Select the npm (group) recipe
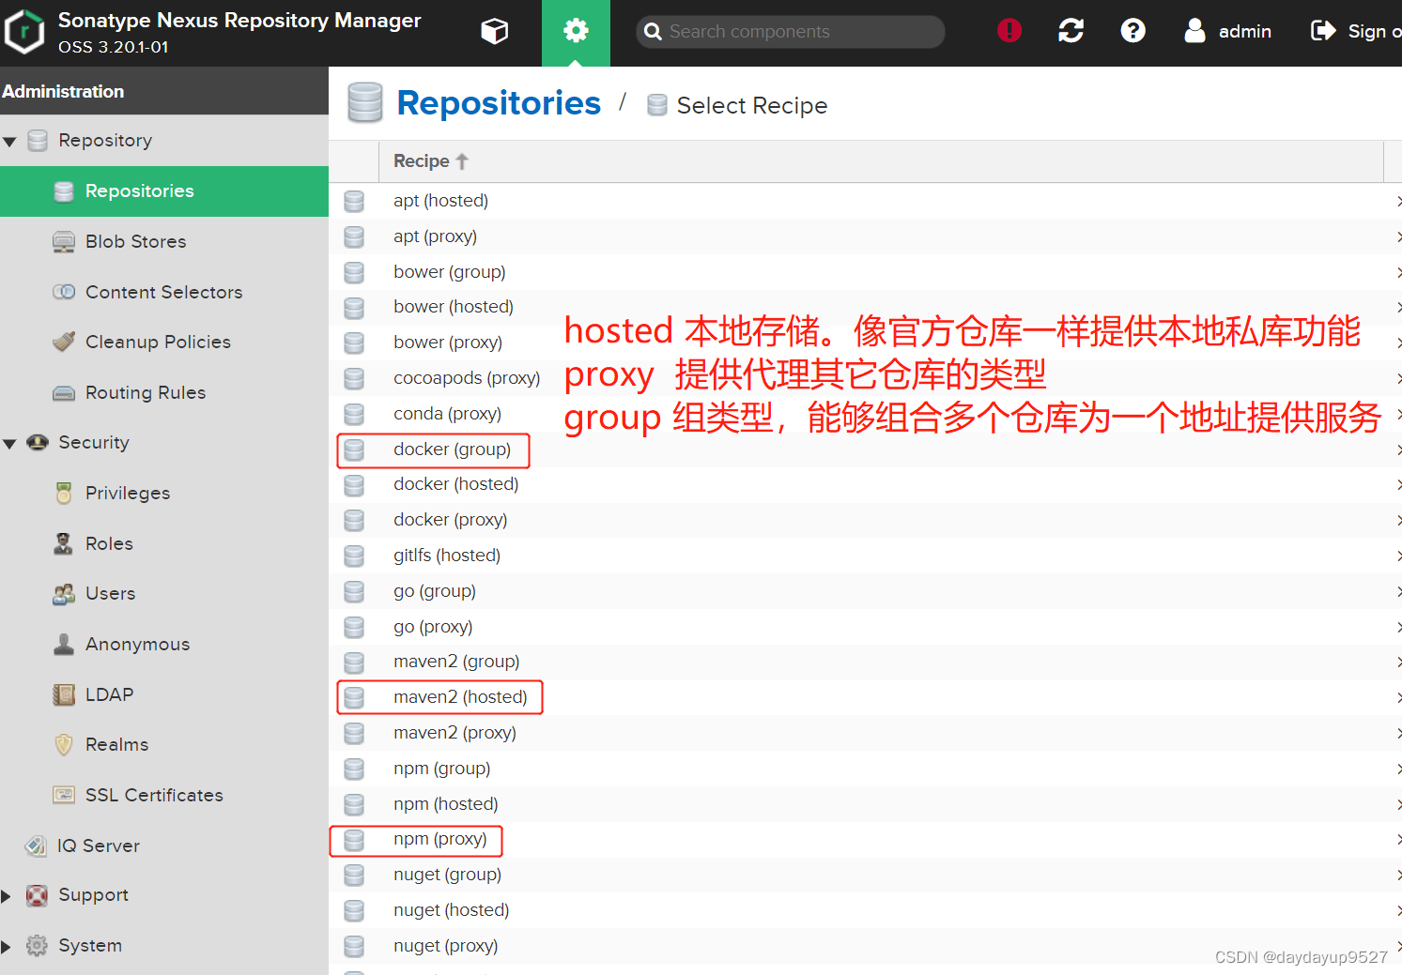Viewport: 1402px width, 975px height. click(x=865, y=769)
